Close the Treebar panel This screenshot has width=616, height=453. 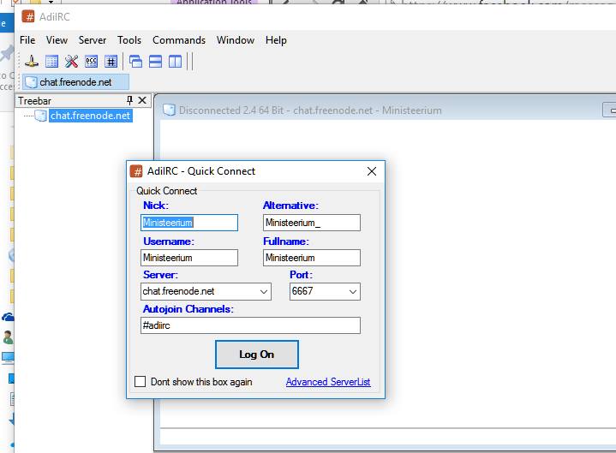coord(142,100)
